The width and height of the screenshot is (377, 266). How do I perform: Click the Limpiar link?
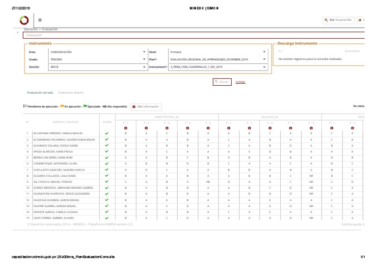tap(240, 82)
